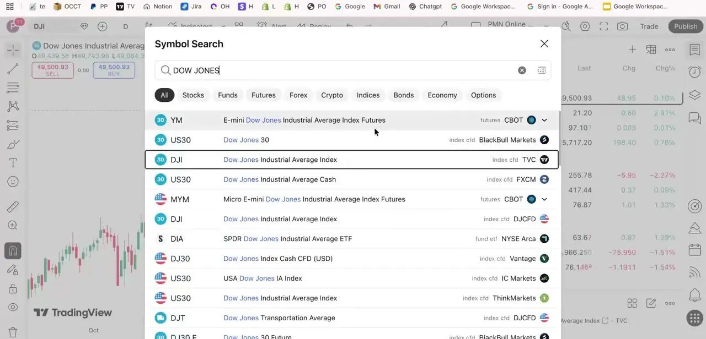
Task: Choose YM E-mini Dow Jones futures
Action: tap(352, 120)
